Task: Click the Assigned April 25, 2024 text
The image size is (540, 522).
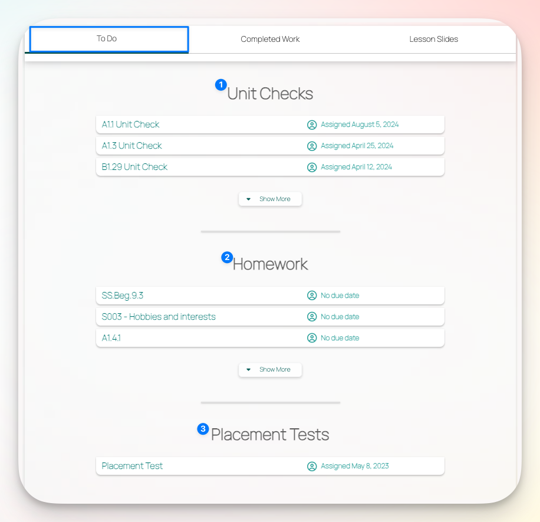Action: [357, 146]
